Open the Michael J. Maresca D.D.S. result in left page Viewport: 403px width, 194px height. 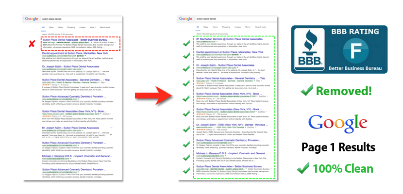pos(77,156)
